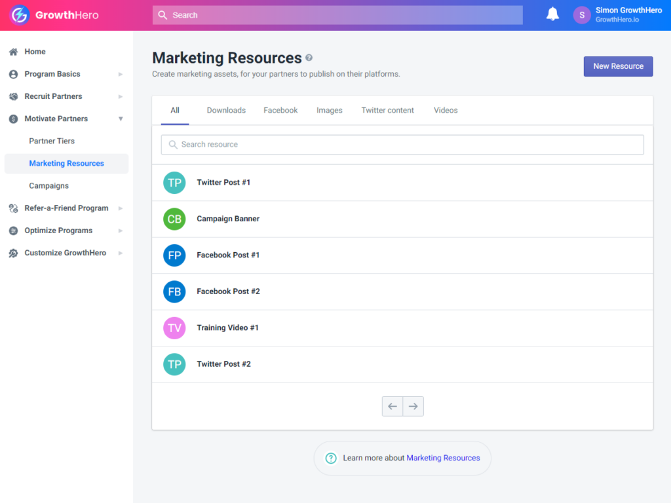Select the Customize GrowthHero sidebar icon

pyautogui.click(x=13, y=253)
